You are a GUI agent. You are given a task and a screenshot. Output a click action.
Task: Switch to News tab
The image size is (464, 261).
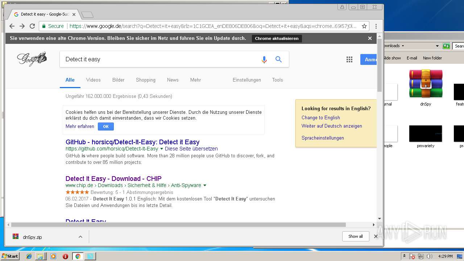tap(173, 80)
